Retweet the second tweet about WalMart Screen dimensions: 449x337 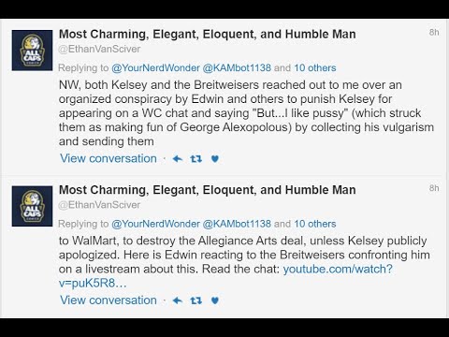[196, 300]
